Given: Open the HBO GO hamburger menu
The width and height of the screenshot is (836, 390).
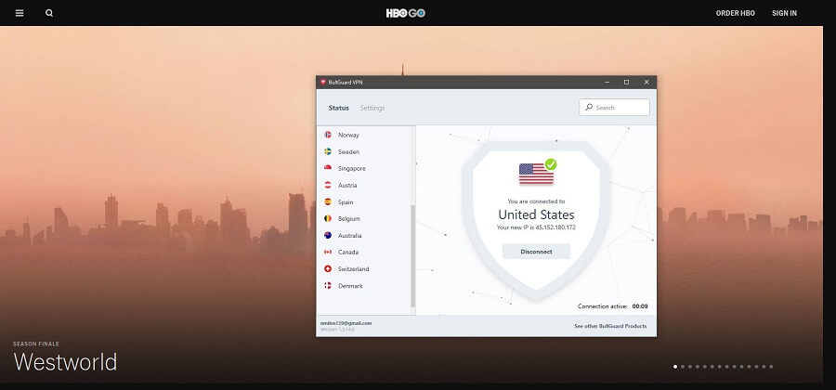Looking at the screenshot, I should 20,13.
